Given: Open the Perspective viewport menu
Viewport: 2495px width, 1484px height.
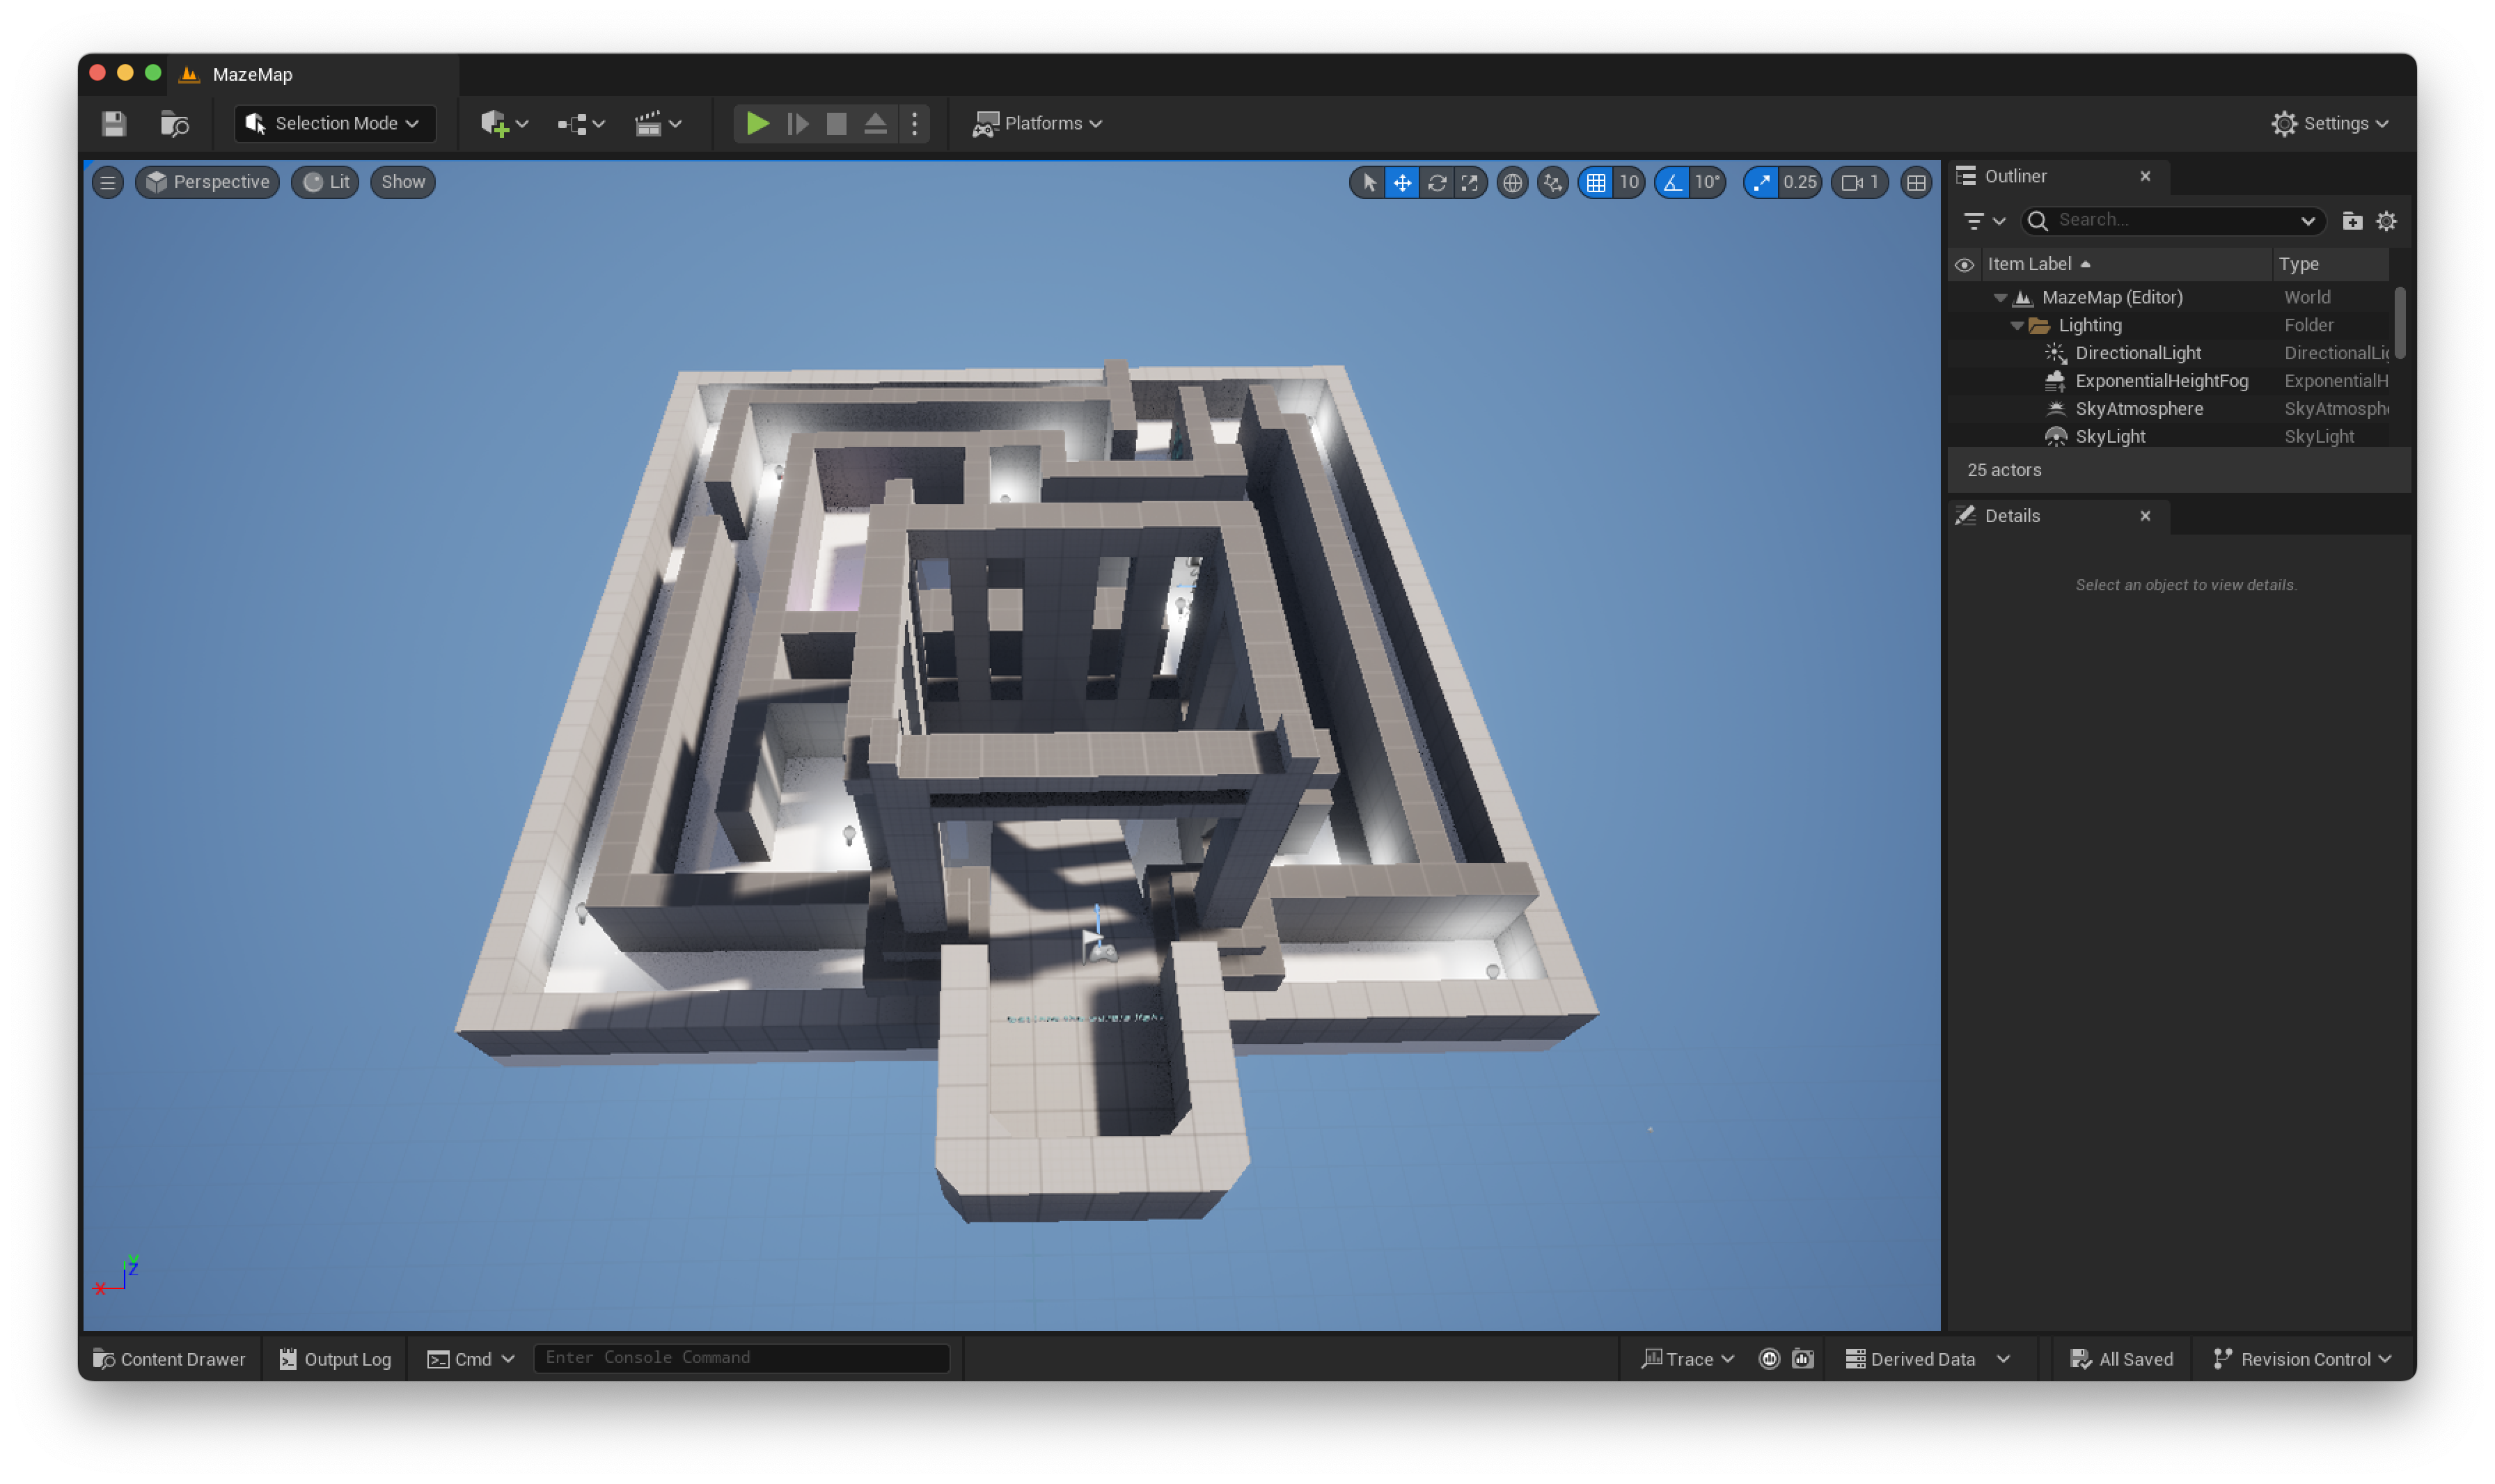Looking at the screenshot, I should [x=208, y=182].
